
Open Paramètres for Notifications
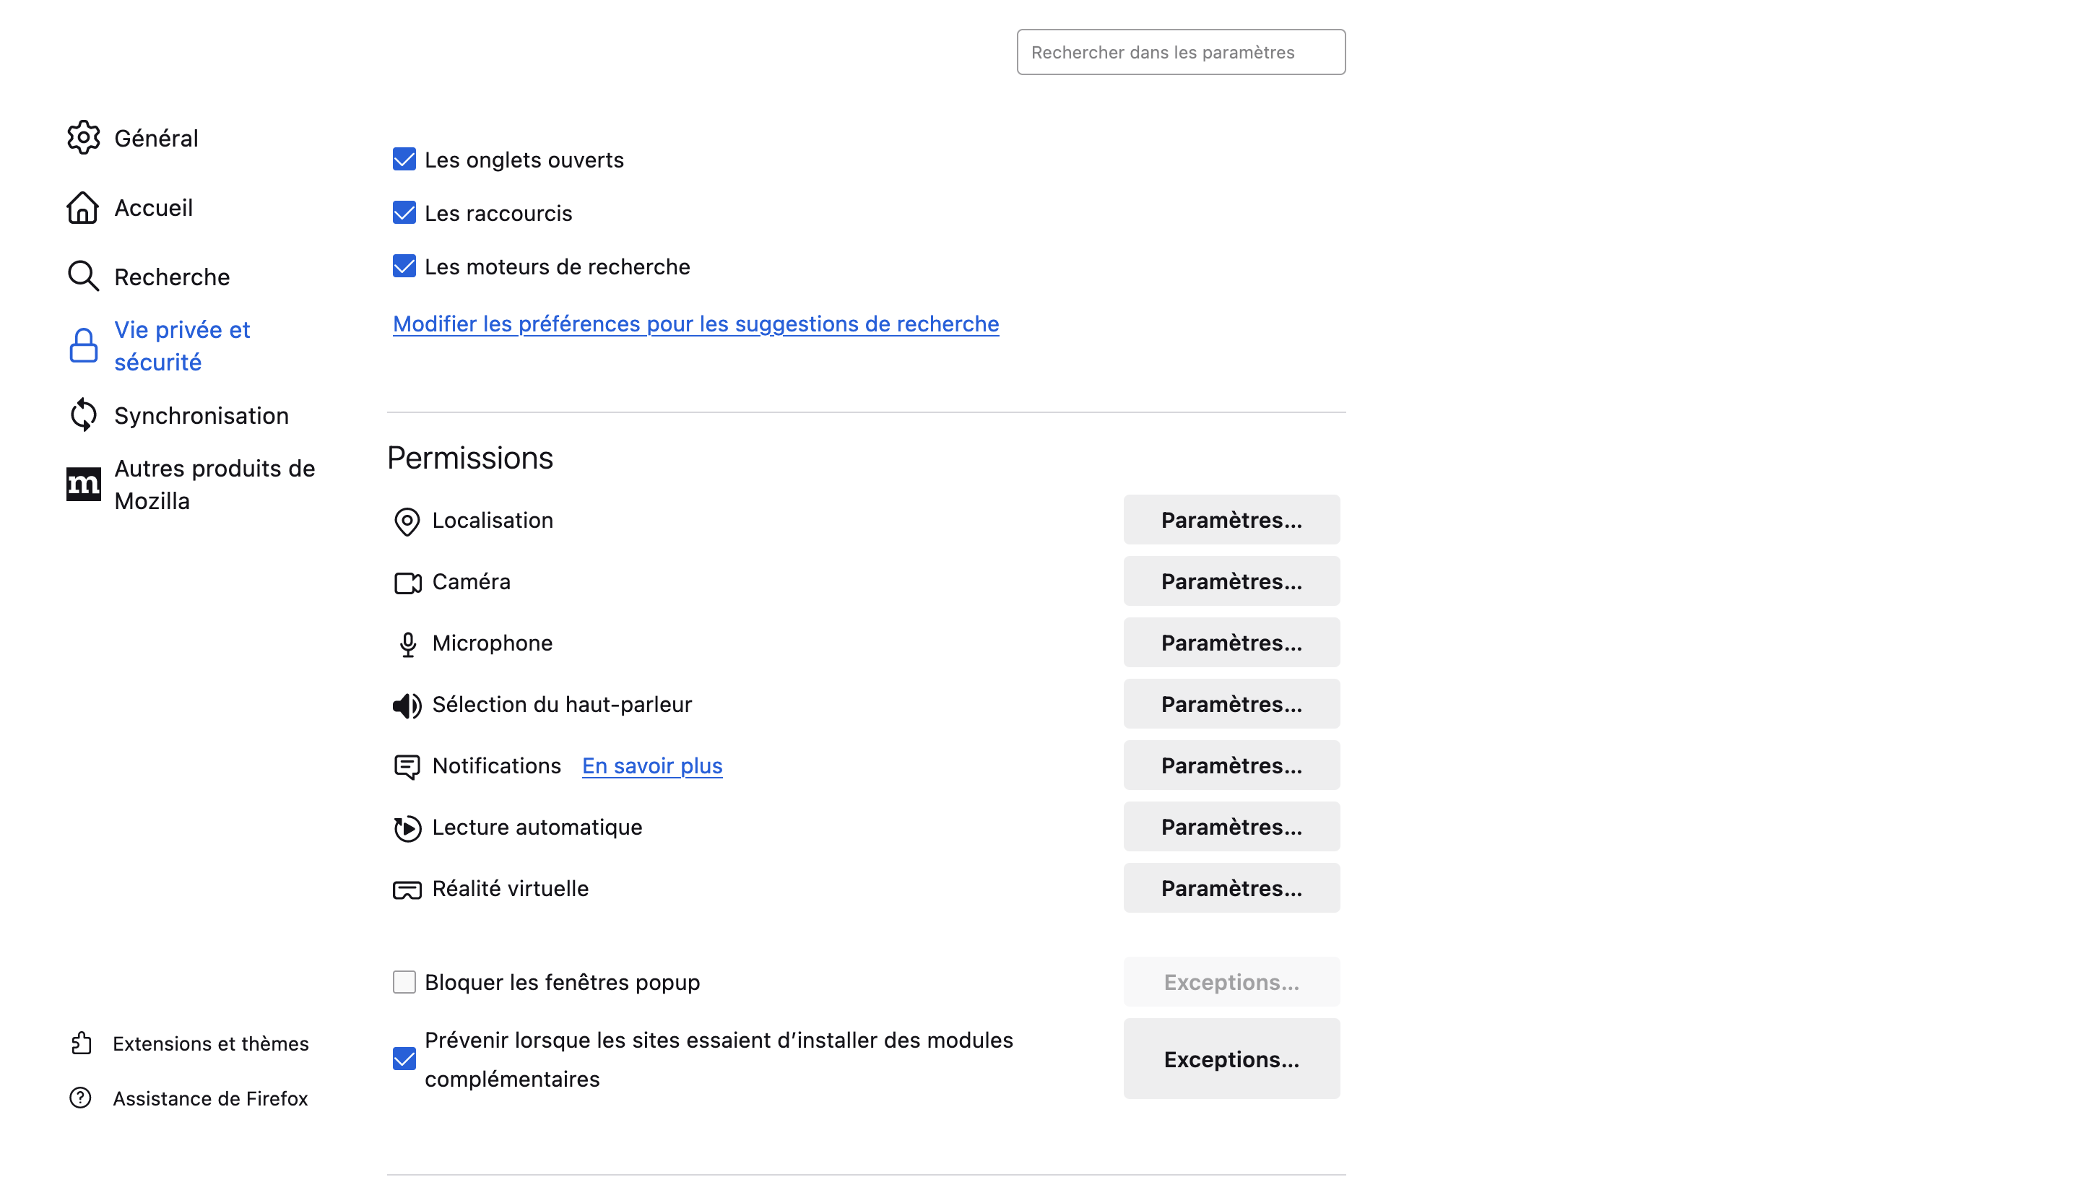point(1231,765)
